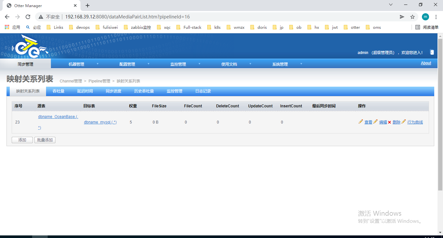This screenshot has height=238, width=443.
Task: Switch to the 监控管理 sub-tab
Action: point(174,91)
